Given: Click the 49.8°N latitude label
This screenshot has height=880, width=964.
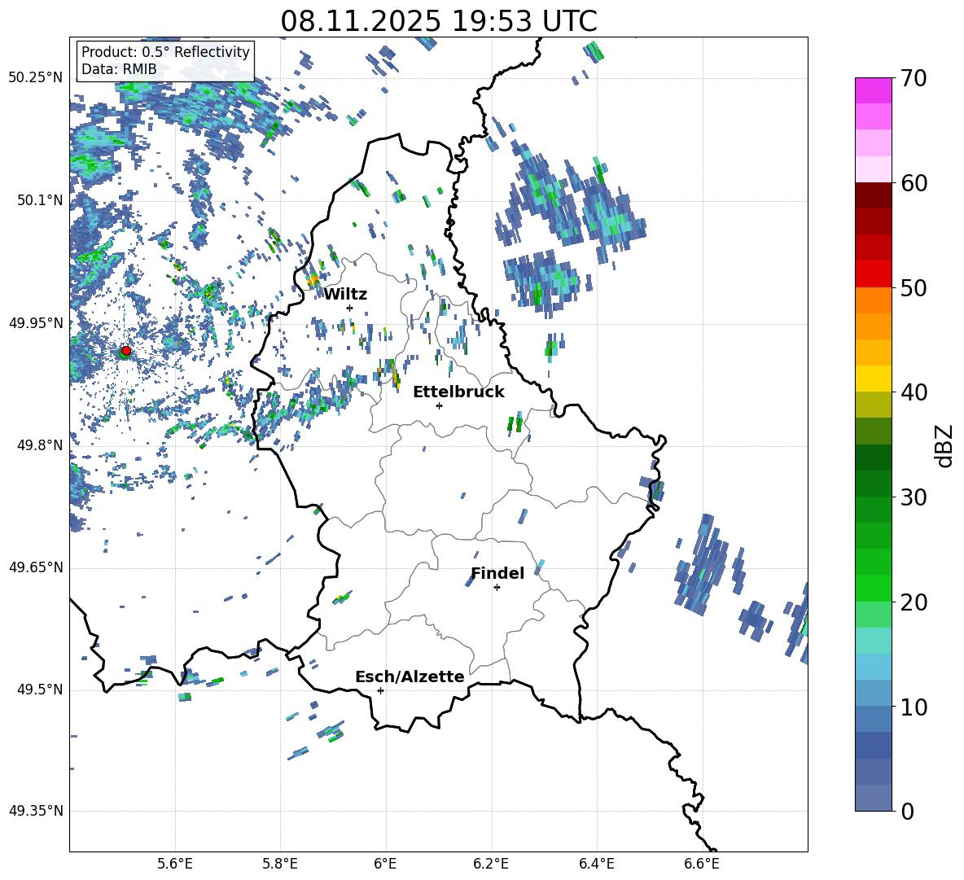Looking at the screenshot, I should click(x=41, y=445).
